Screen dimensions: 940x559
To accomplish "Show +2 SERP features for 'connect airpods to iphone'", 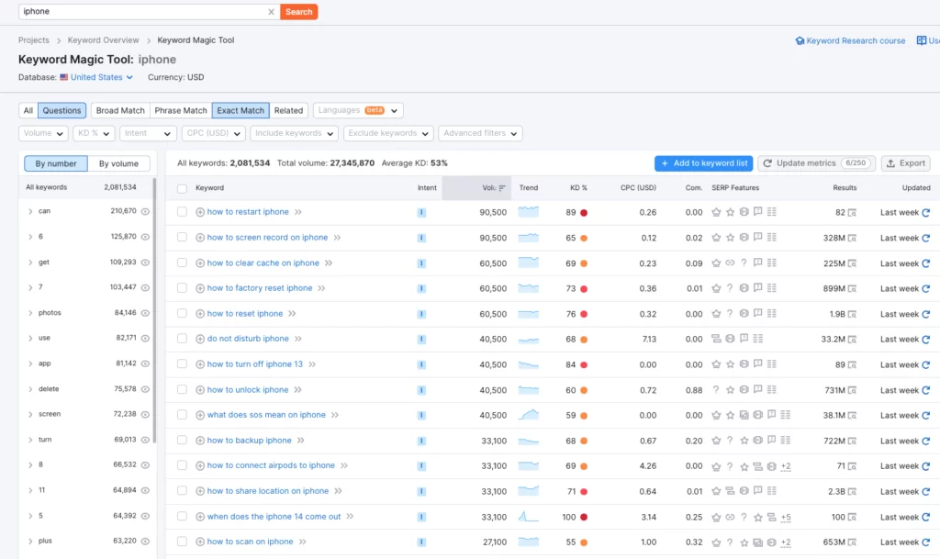I will 786,466.
